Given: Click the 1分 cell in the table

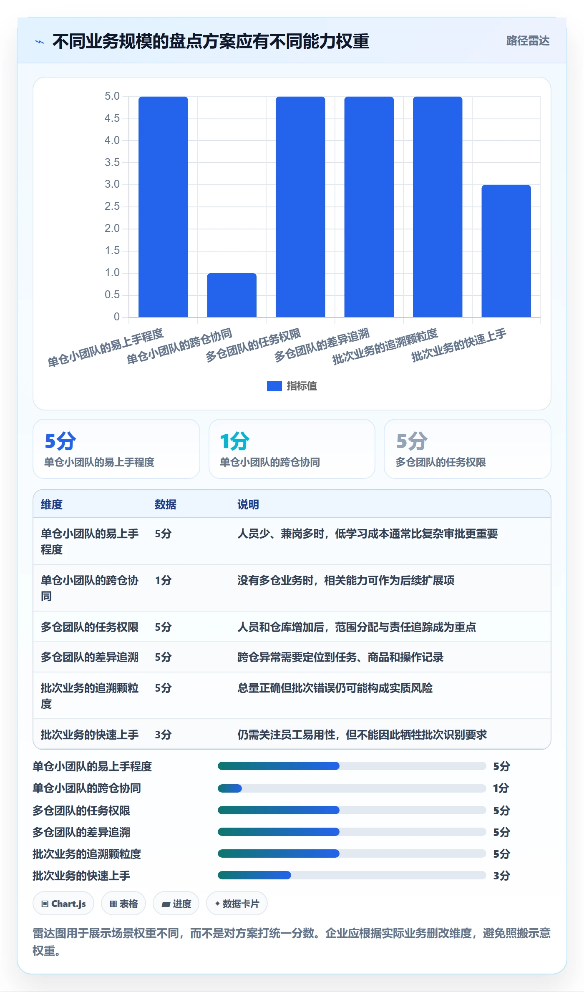Looking at the screenshot, I should pyautogui.click(x=164, y=580).
